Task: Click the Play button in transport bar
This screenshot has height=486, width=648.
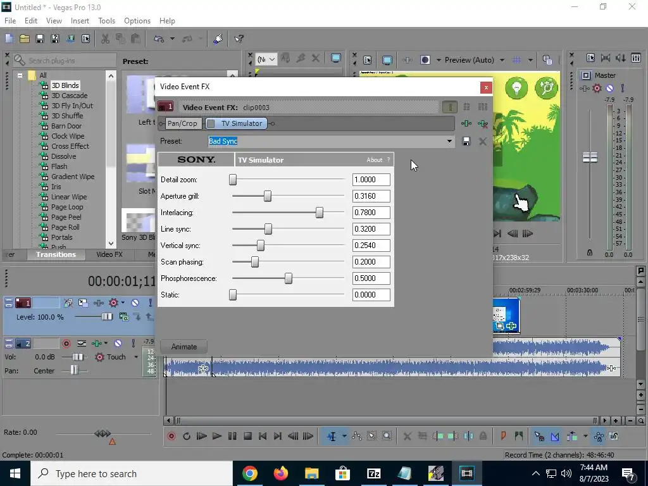Action: click(x=216, y=436)
